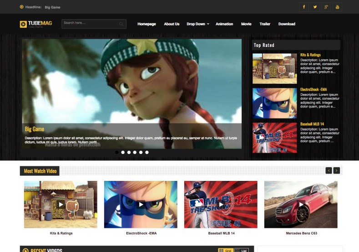This screenshot has height=252, width=359.
Task: Click Baseball MLB 14 caption under Most Watch
Action: [x=222, y=233]
